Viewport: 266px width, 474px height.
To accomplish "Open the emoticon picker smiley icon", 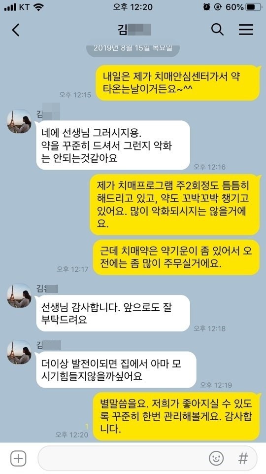I will coord(216,458).
